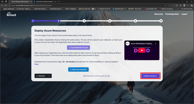The image size is (194, 104).
Task: Refresh the page with browser reload icon
Action: [6, 5]
